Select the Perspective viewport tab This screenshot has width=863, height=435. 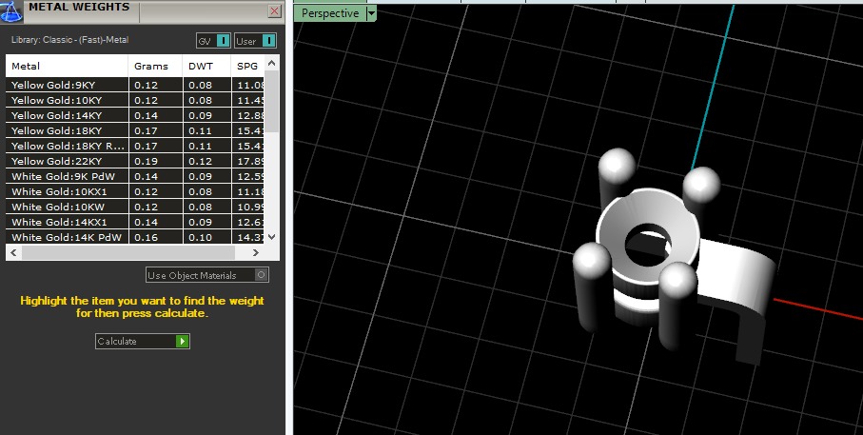[330, 13]
